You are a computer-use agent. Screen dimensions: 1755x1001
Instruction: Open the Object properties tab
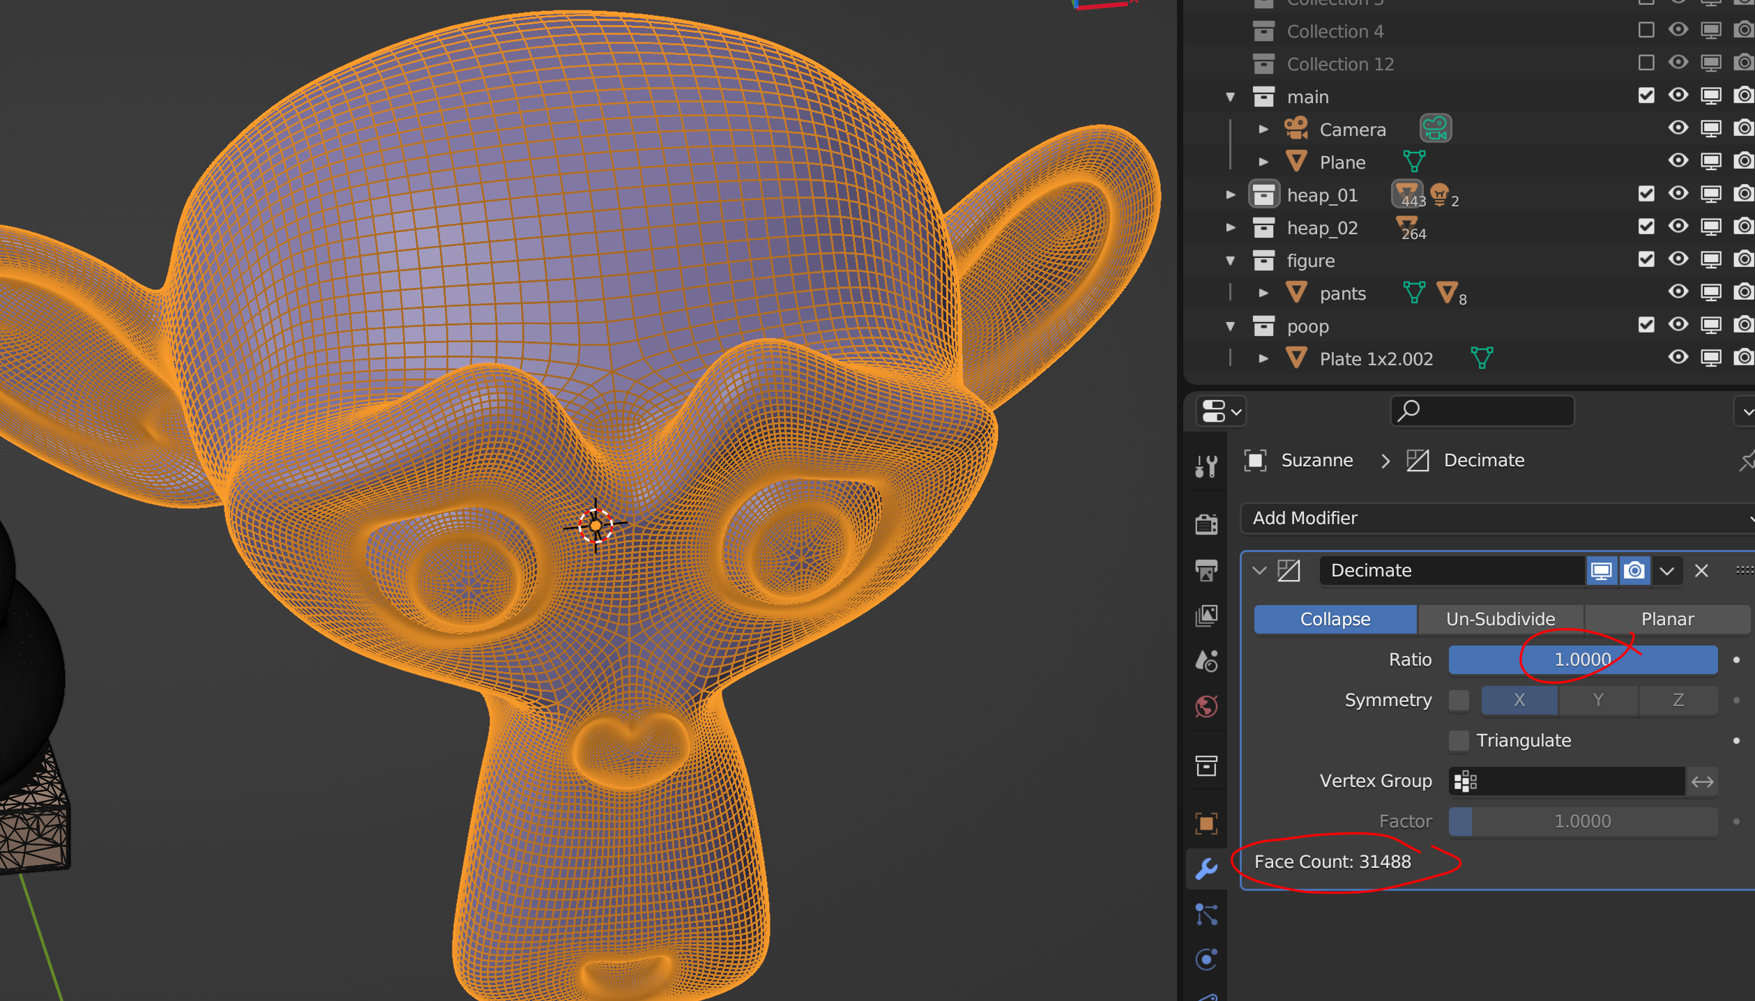(1206, 823)
